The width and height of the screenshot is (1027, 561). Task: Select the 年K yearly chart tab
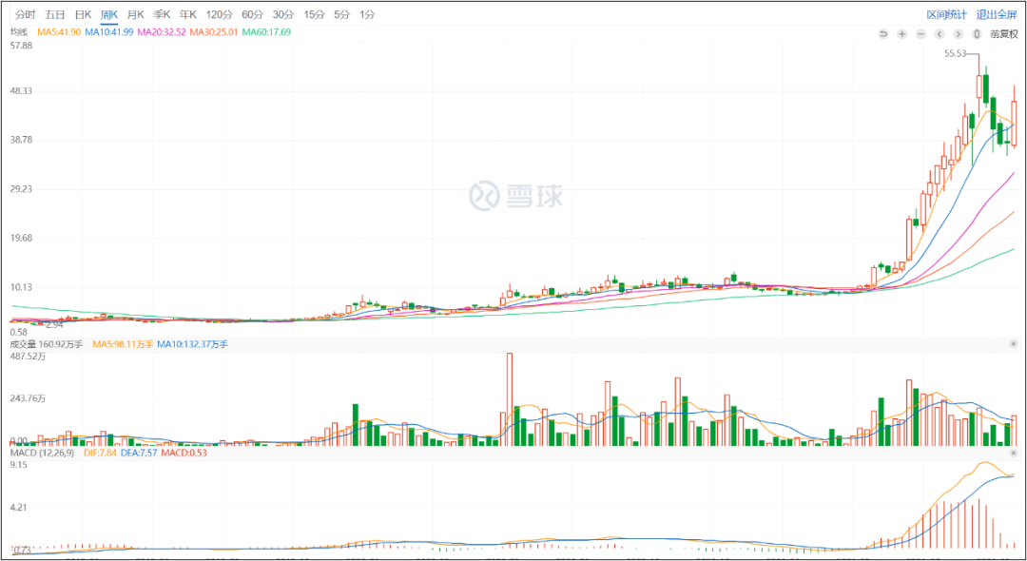pos(187,14)
